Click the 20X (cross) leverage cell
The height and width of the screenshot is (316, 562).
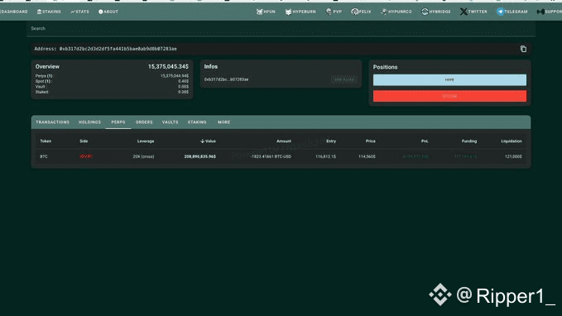pyautogui.click(x=143, y=156)
